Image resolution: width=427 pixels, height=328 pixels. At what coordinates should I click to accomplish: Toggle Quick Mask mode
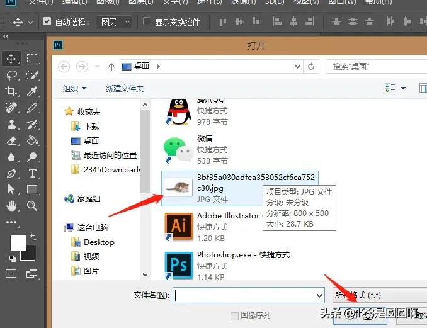[11, 273]
